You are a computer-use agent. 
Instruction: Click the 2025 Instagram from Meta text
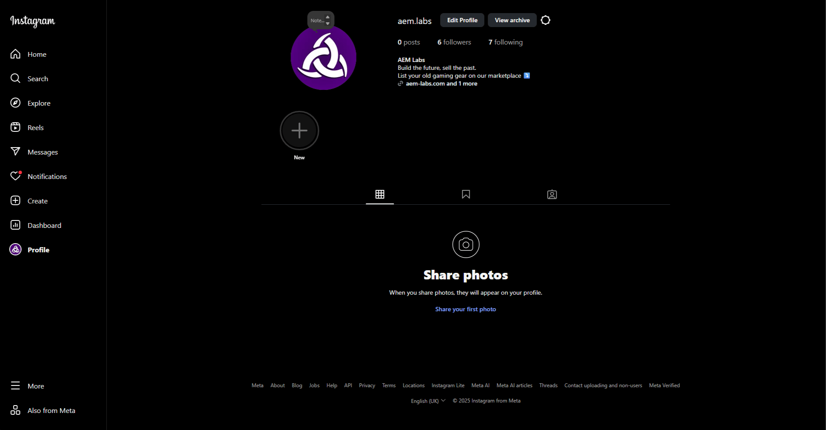(486, 401)
